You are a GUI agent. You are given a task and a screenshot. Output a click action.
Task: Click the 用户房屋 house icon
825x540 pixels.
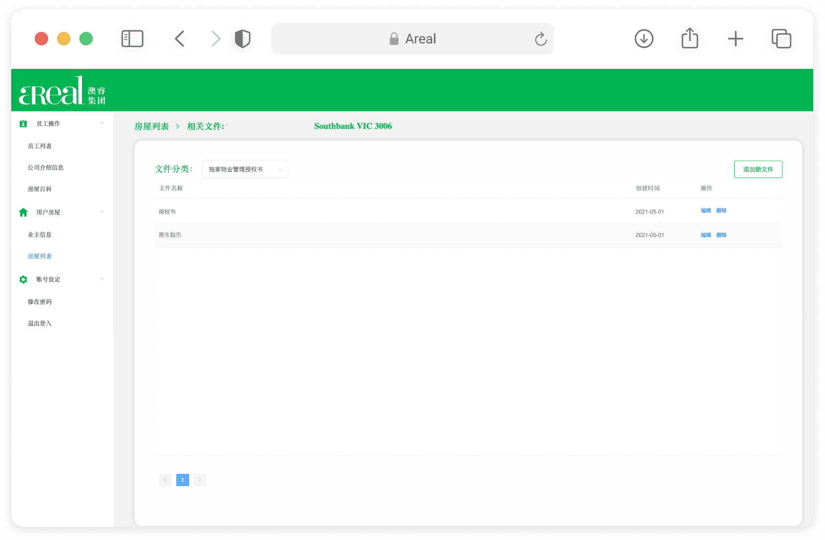pyautogui.click(x=23, y=212)
